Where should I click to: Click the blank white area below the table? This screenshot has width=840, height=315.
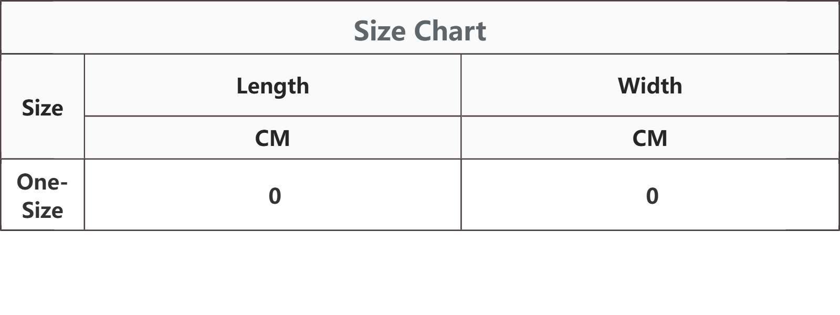(x=420, y=273)
